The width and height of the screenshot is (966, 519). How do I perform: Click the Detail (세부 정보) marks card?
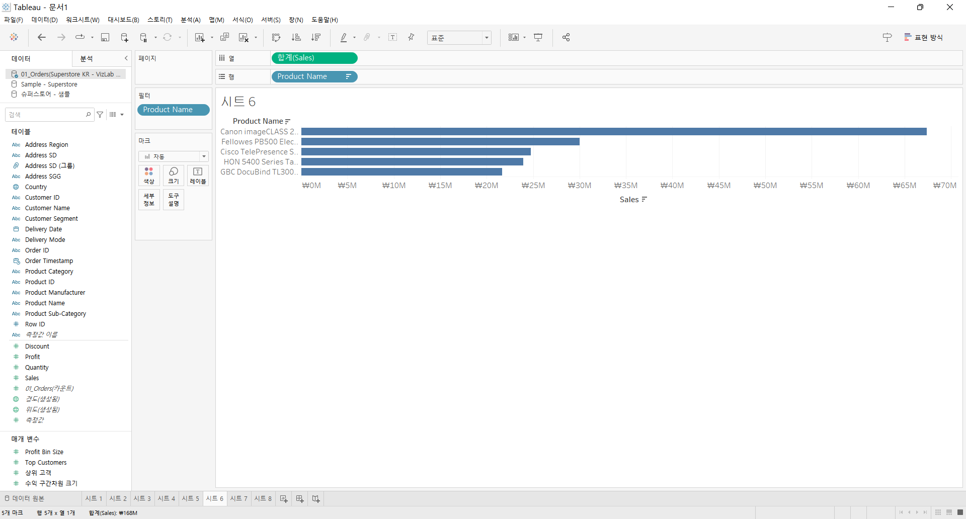click(149, 200)
